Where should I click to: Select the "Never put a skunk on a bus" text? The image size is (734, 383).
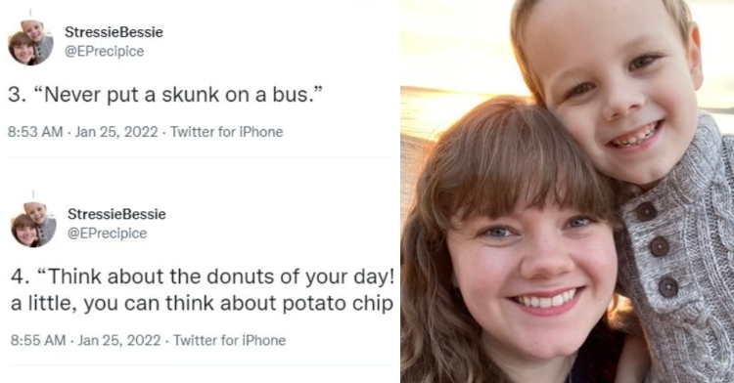pyautogui.click(x=165, y=95)
